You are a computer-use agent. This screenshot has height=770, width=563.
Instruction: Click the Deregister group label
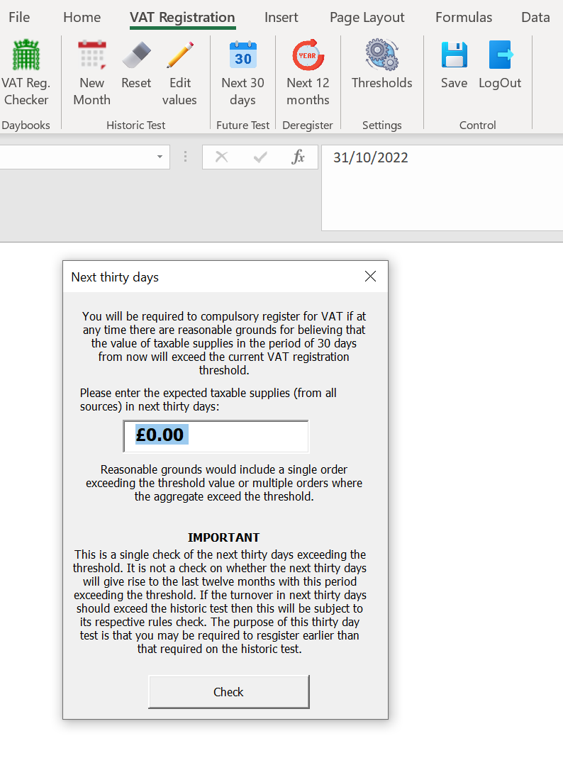[x=308, y=125]
